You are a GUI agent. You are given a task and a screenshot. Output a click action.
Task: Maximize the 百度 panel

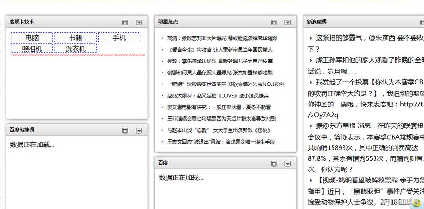[273, 164]
